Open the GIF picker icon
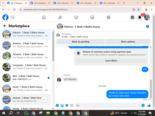 pos(72,105)
